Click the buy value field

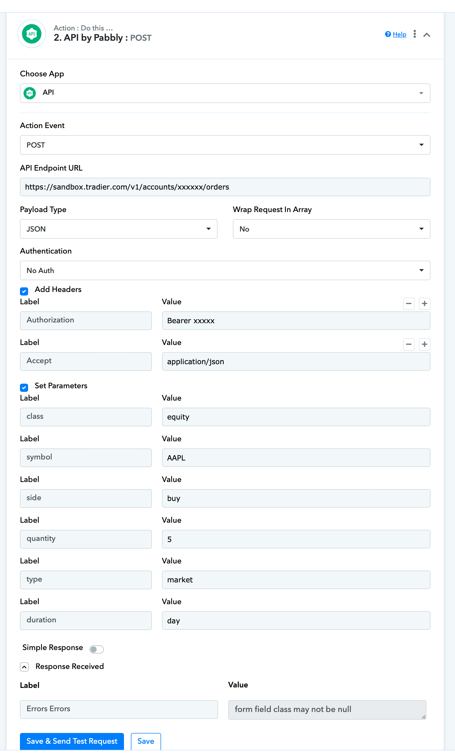(296, 498)
